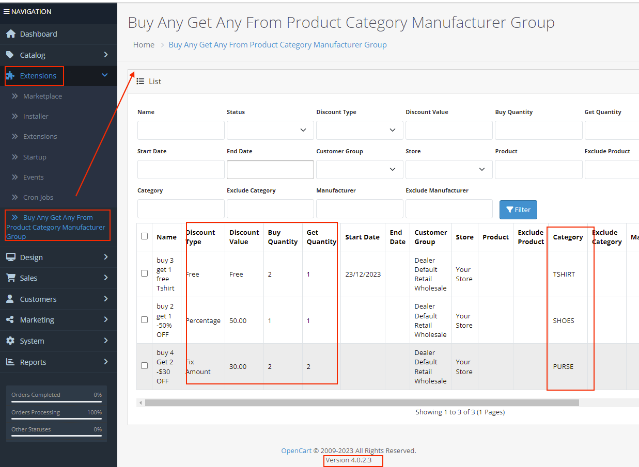
Task: Focus the Category filter input
Action: [181, 208]
